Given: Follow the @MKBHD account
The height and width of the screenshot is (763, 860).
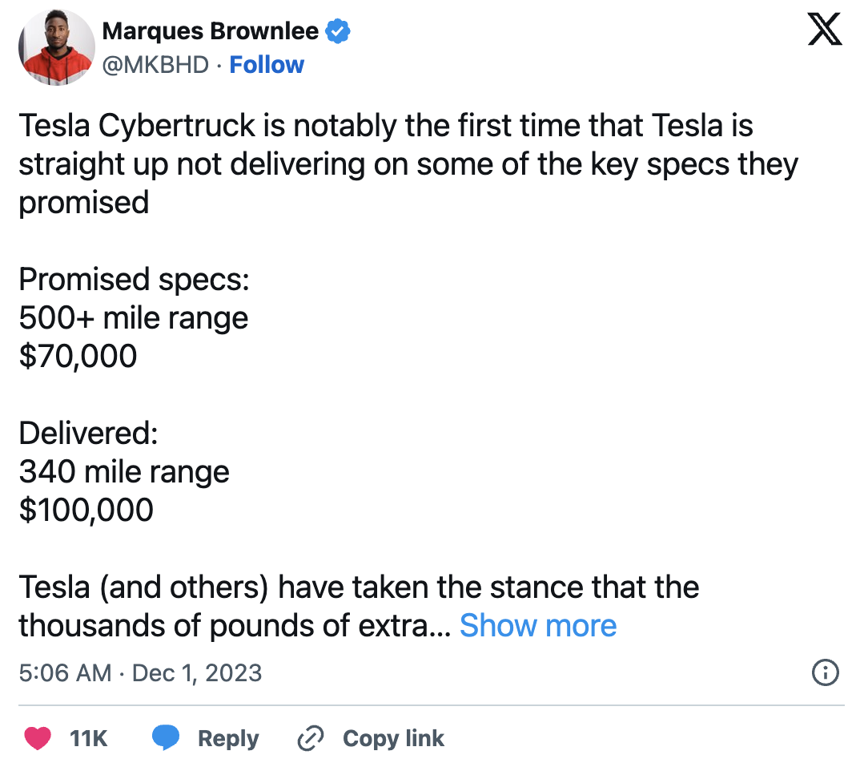Looking at the screenshot, I should click(267, 65).
